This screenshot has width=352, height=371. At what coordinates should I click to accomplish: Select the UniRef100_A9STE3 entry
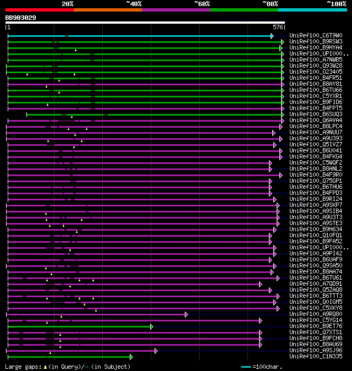[x=316, y=223]
